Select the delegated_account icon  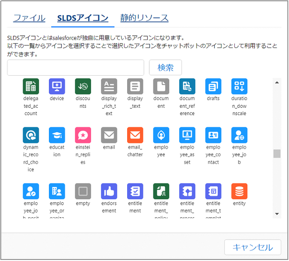click(31, 86)
